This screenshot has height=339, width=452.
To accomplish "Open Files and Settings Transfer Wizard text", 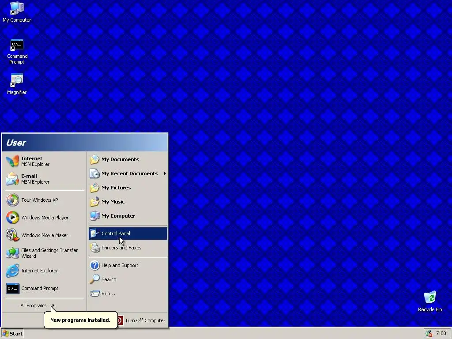I will click(49, 253).
